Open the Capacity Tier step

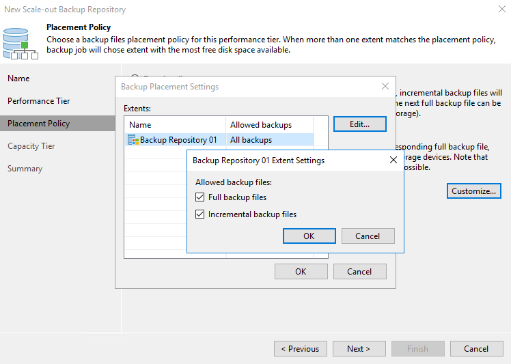31,146
